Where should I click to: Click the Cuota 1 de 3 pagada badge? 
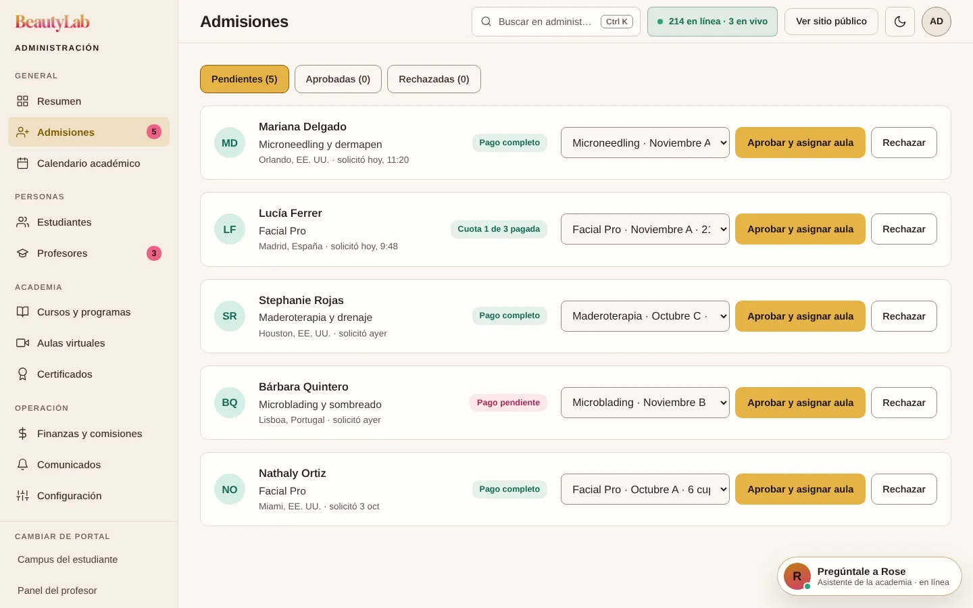[499, 229]
